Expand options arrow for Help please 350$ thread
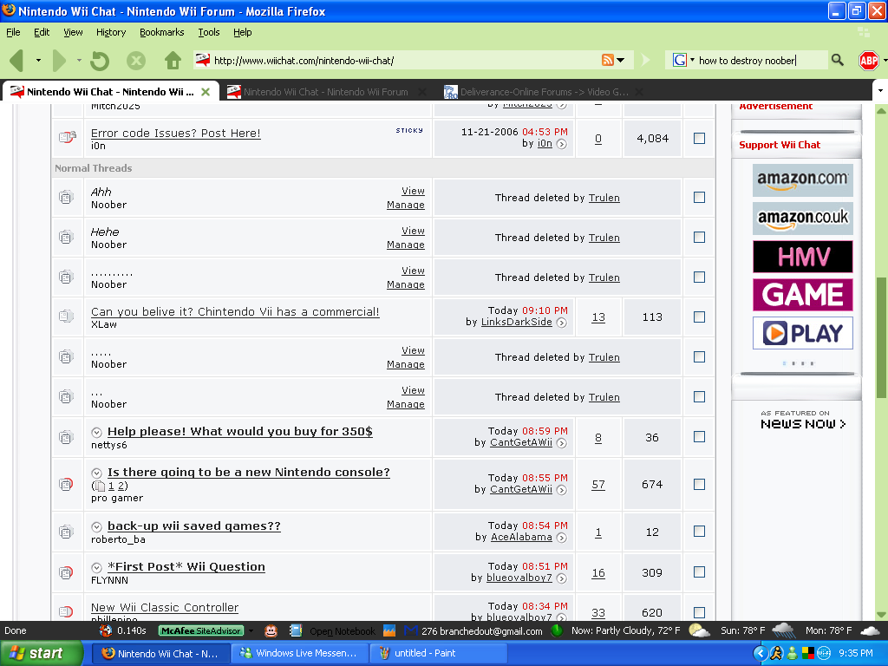Screen dimensions: 888x666 (x=97, y=432)
